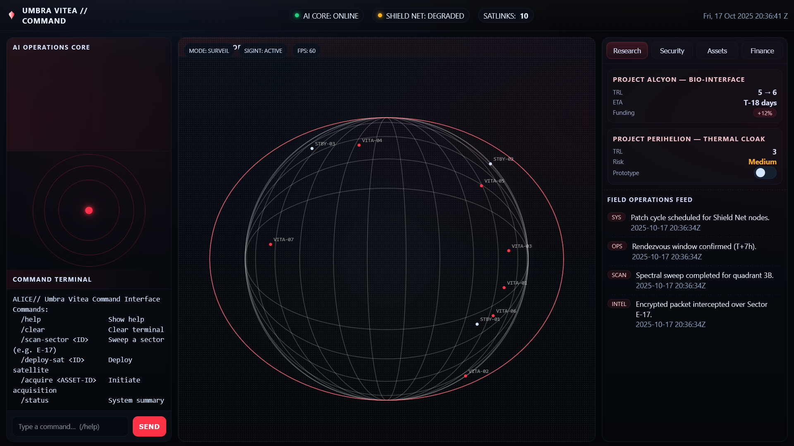This screenshot has height=446, width=794.
Task: Click the Umbra Vitea diamond logo icon
Action: pyautogui.click(x=12, y=15)
